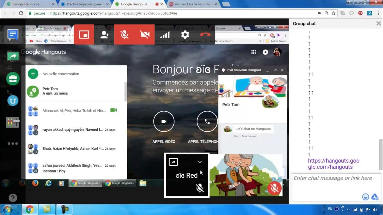Hang up the call with red phone
This screenshot has height=215, width=383.
coord(205,34)
